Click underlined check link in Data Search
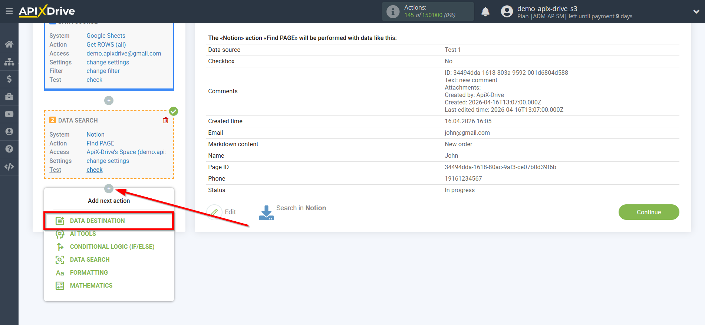 tap(94, 170)
